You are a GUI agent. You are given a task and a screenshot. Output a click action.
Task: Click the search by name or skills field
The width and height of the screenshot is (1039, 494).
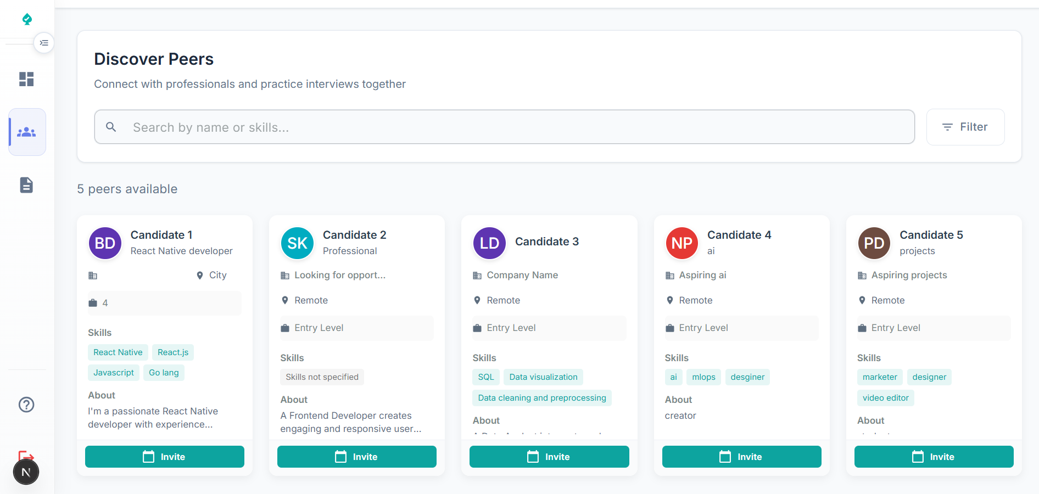504,127
